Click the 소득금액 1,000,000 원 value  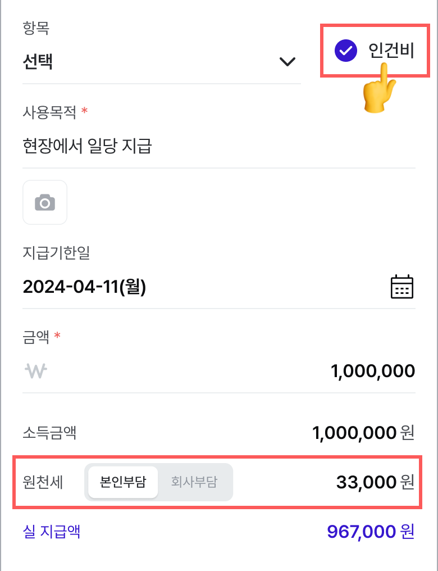click(x=363, y=433)
